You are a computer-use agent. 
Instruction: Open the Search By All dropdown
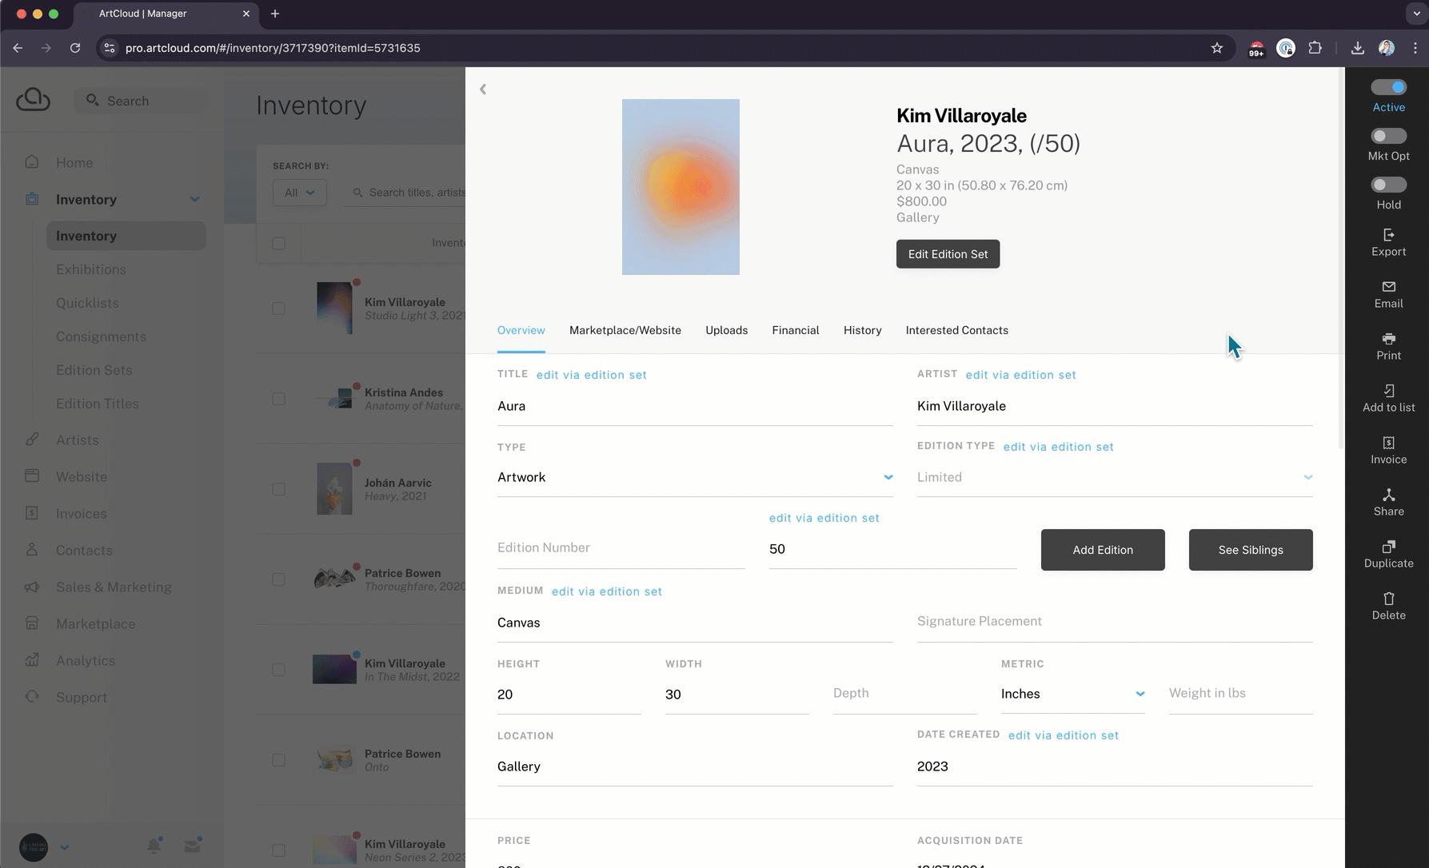[300, 193]
